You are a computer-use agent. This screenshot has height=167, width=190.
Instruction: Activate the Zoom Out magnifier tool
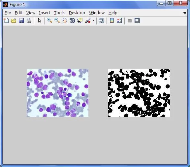tap(57, 20)
